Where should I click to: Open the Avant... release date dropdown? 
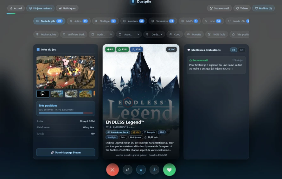click(x=129, y=34)
